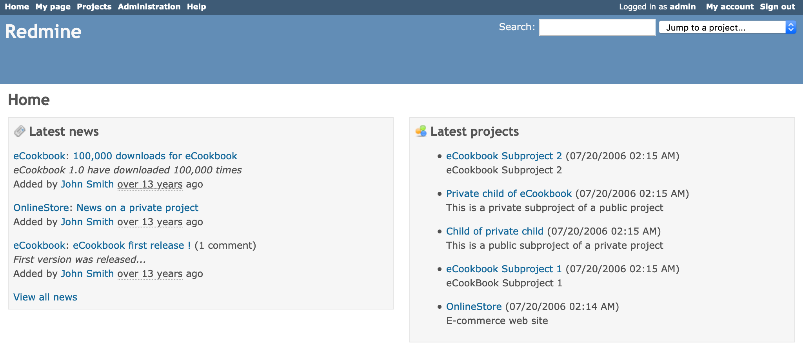Click the Latest projects icon
Screen dimensions: 803x355
[x=421, y=131]
